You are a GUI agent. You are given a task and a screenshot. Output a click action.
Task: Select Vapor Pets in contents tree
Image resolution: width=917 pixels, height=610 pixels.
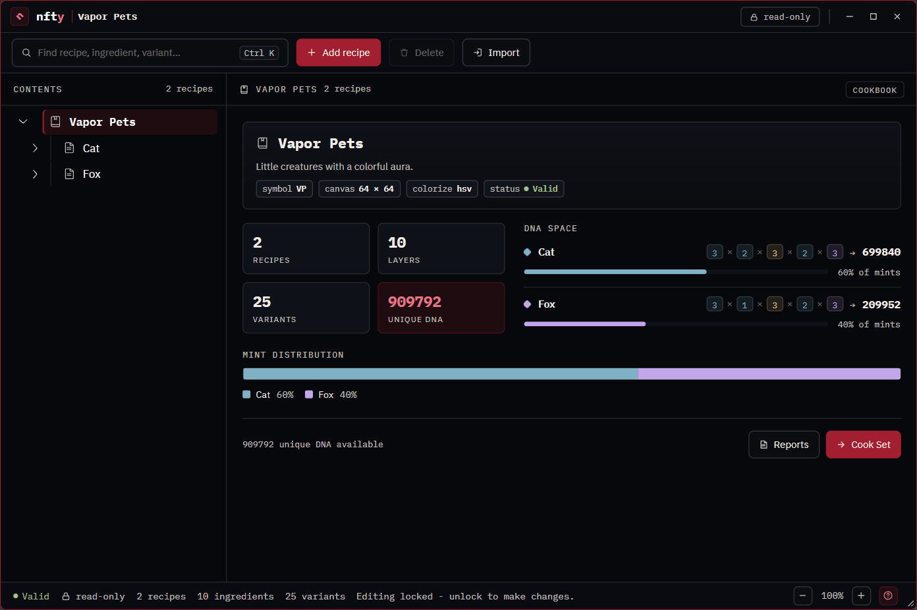click(130, 122)
